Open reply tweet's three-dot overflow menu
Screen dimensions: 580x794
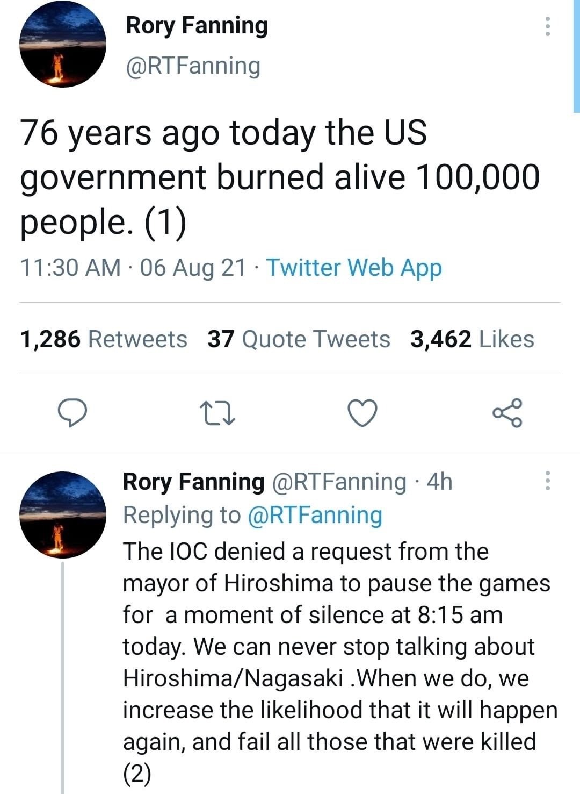pyautogui.click(x=547, y=481)
